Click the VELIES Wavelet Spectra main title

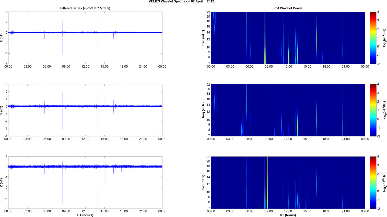tap(181, 2)
